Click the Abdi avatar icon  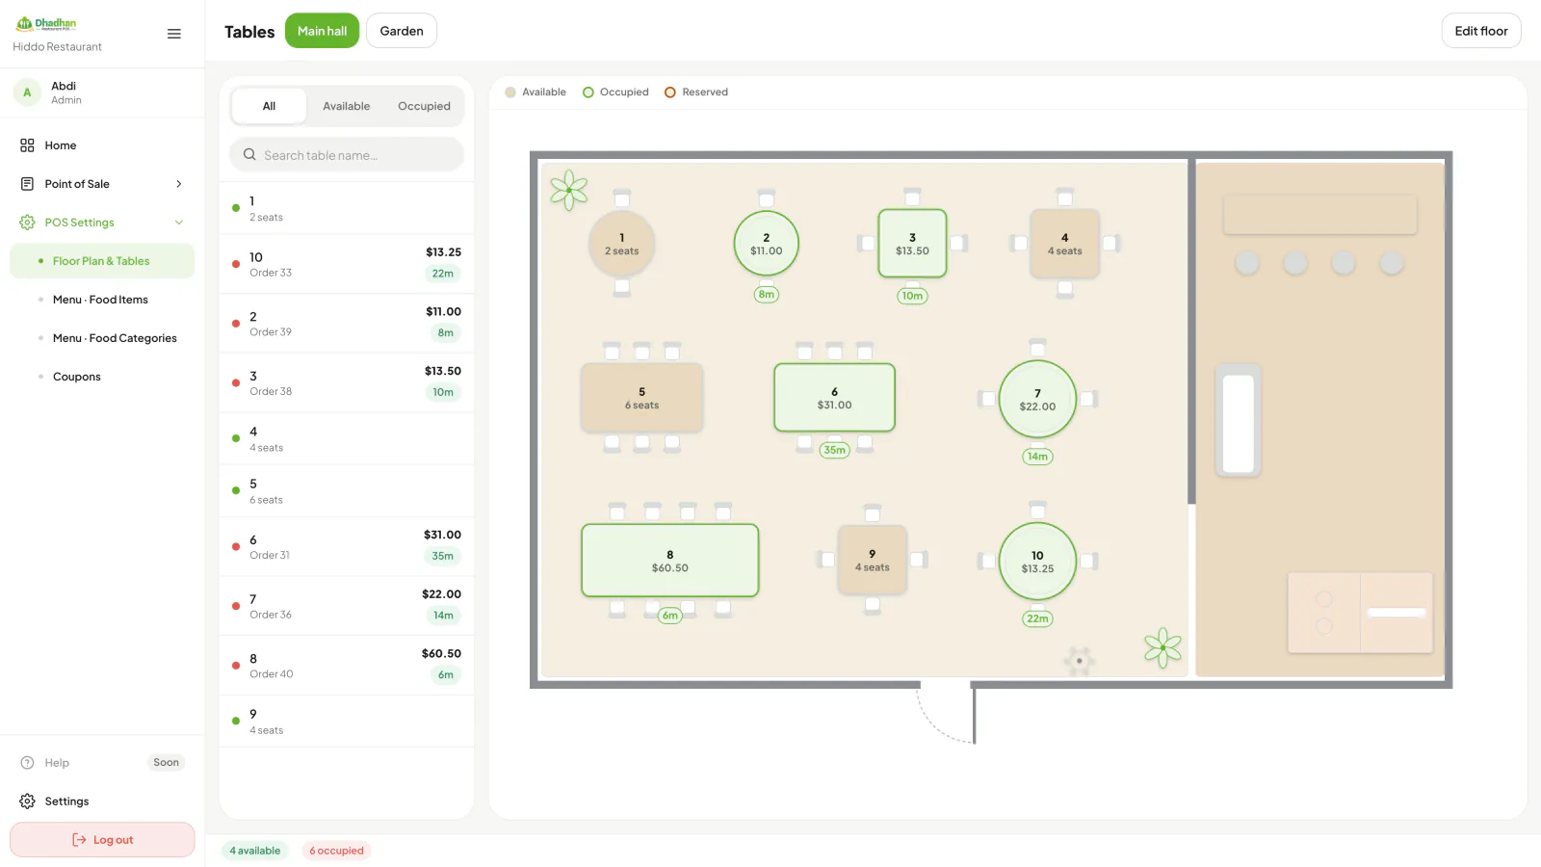(x=27, y=92)
